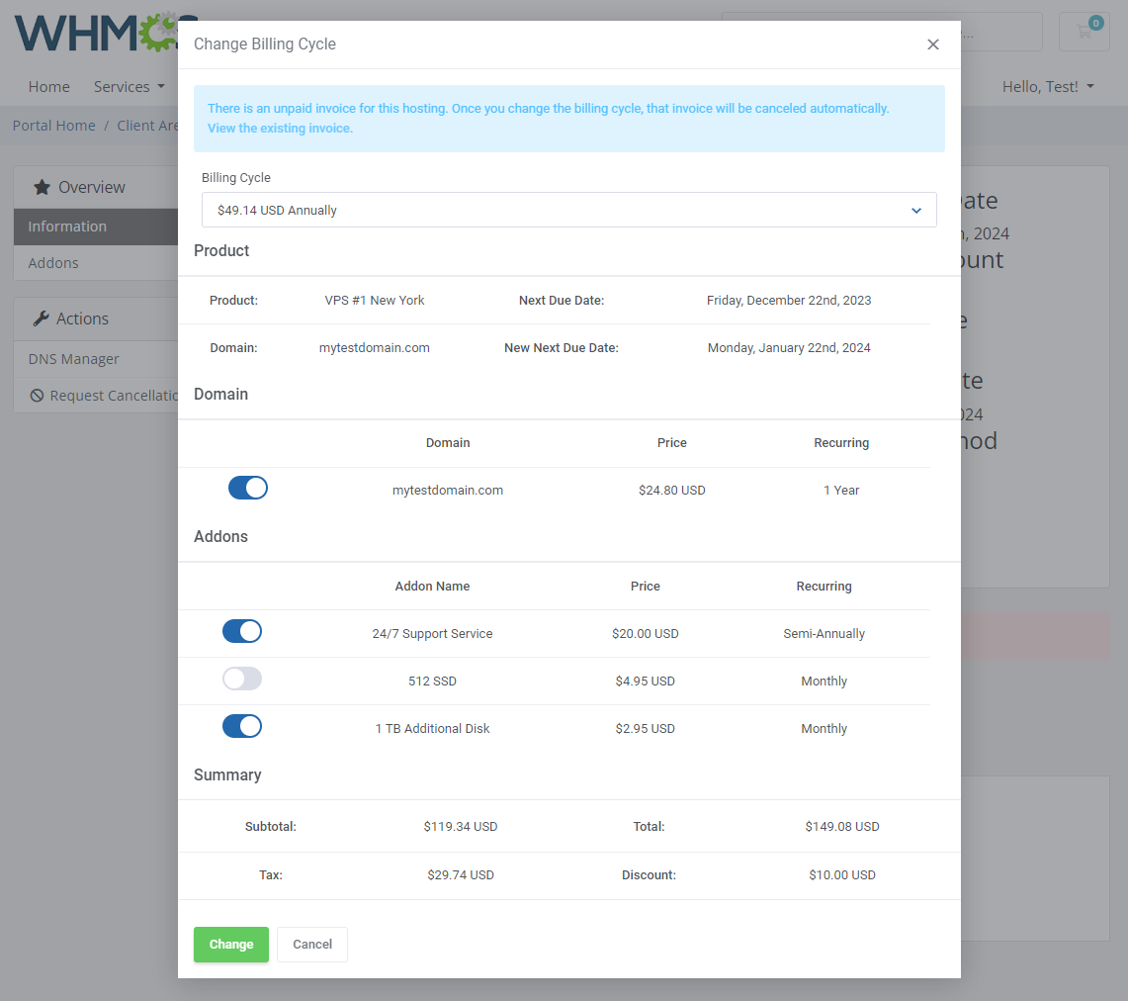
Task: Switch to the Addons sidebar tab
Action: click(53, 262)
